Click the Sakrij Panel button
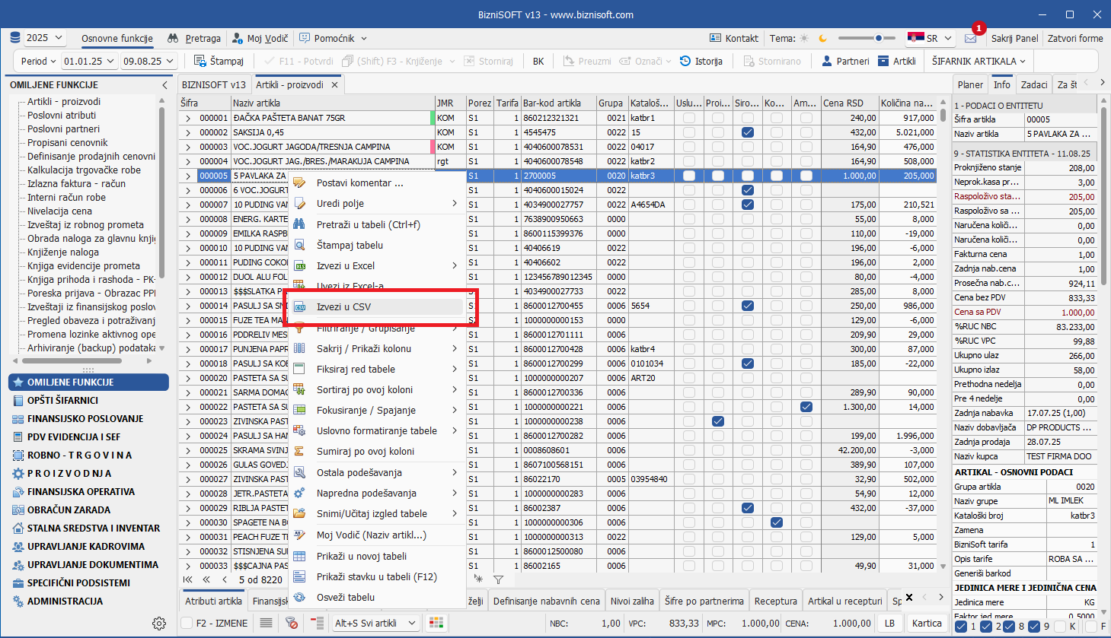This screenshot has width=1111, height=638. pyautogui.click(x=1014, y=38)
